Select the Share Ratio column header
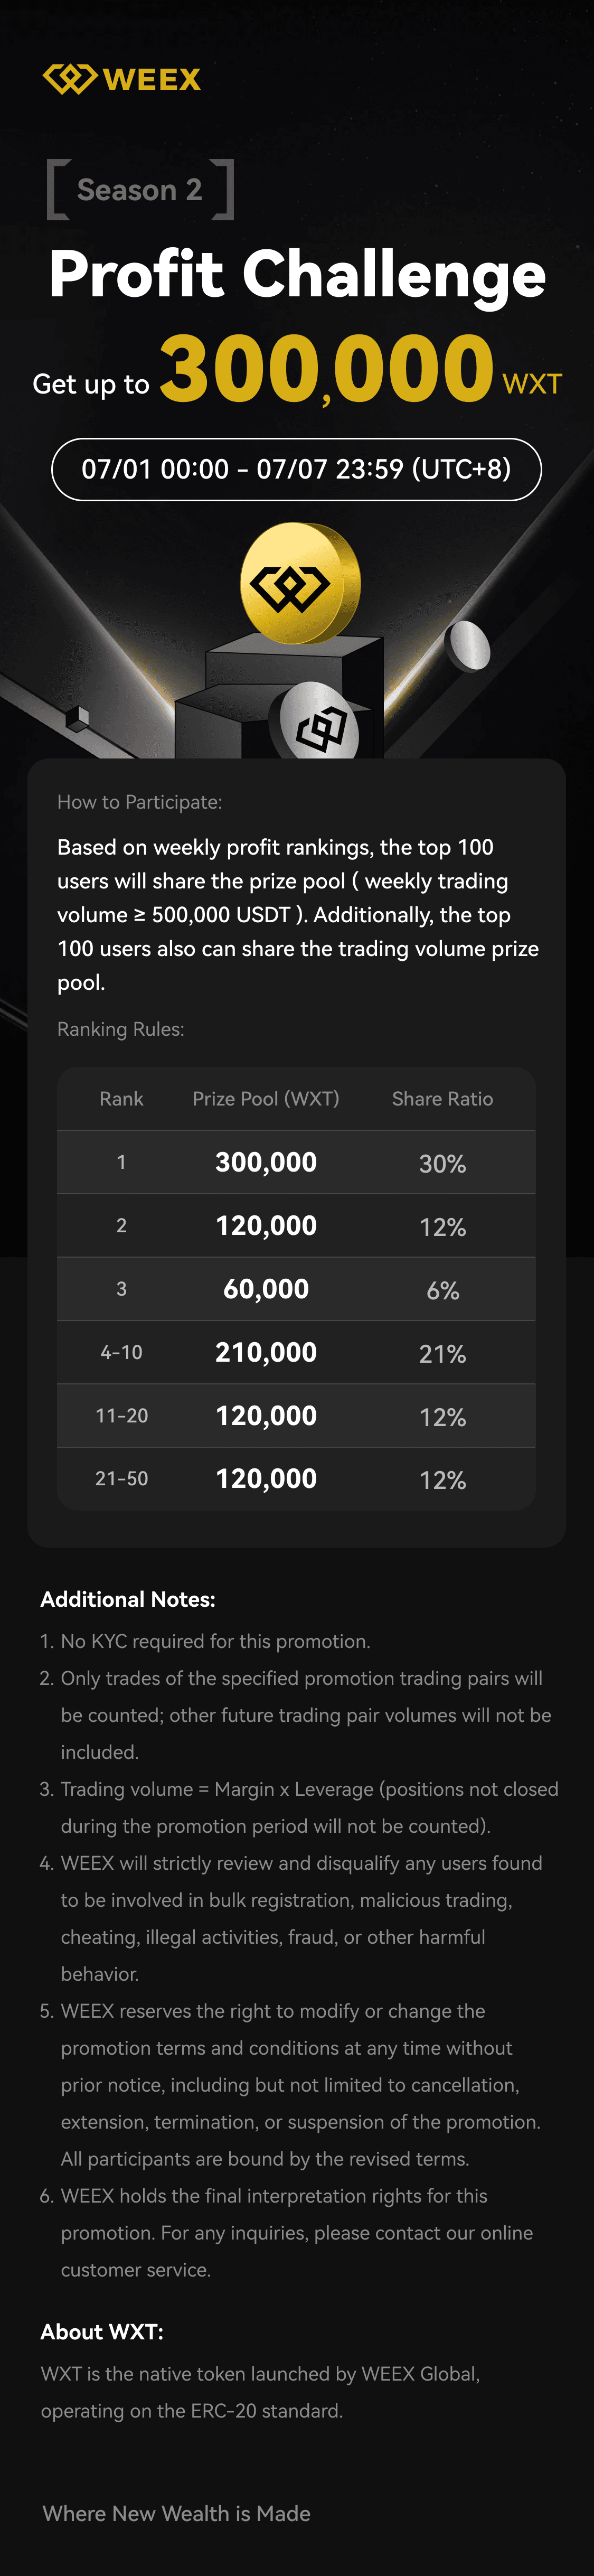 442,1099
